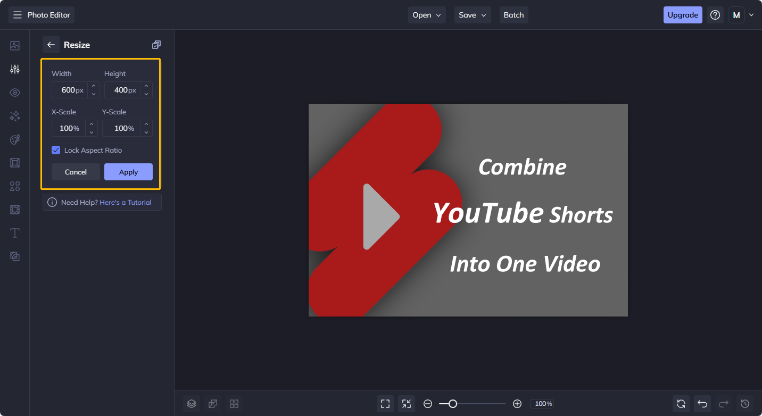Increase Width with the up arrow
This screenshot has height=416, width=762.
coord(94,86)
